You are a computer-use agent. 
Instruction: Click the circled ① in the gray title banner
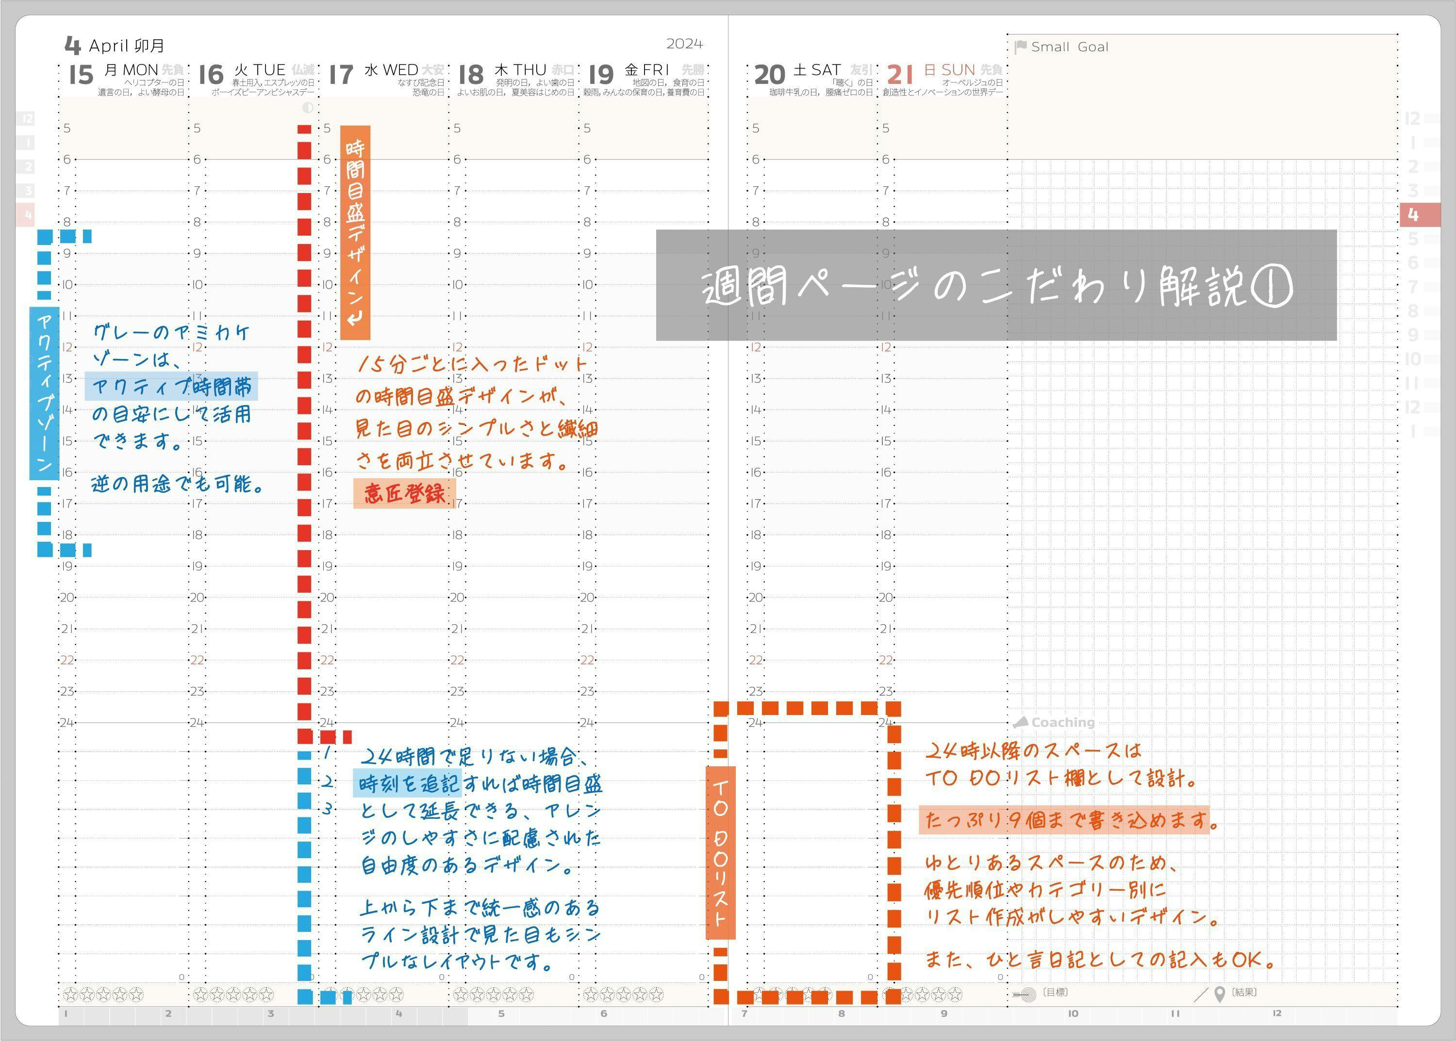click(1271, 286)
